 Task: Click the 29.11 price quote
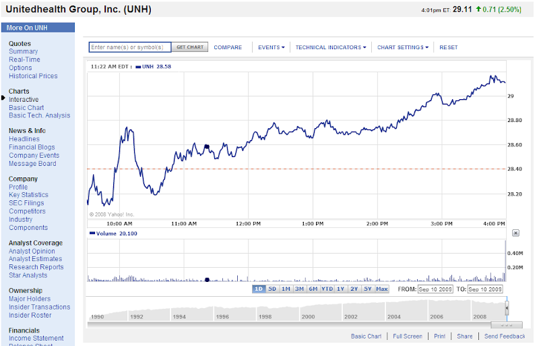(462, 9)
